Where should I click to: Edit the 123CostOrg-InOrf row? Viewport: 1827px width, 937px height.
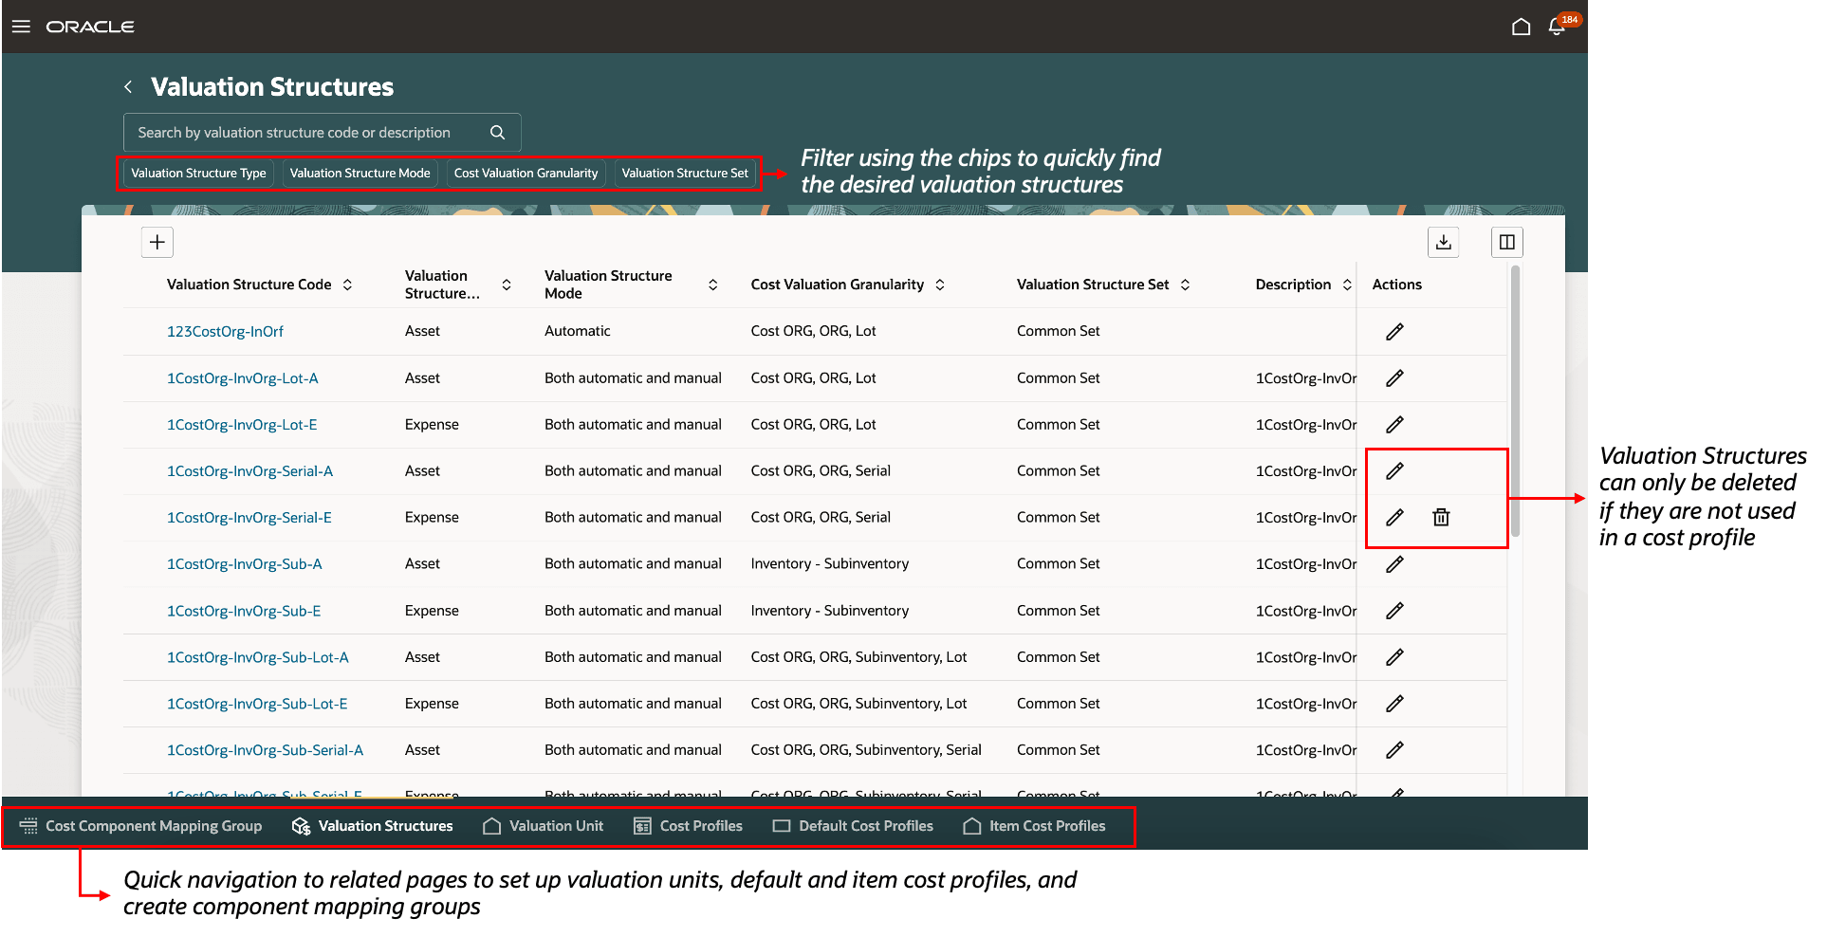1394,332
